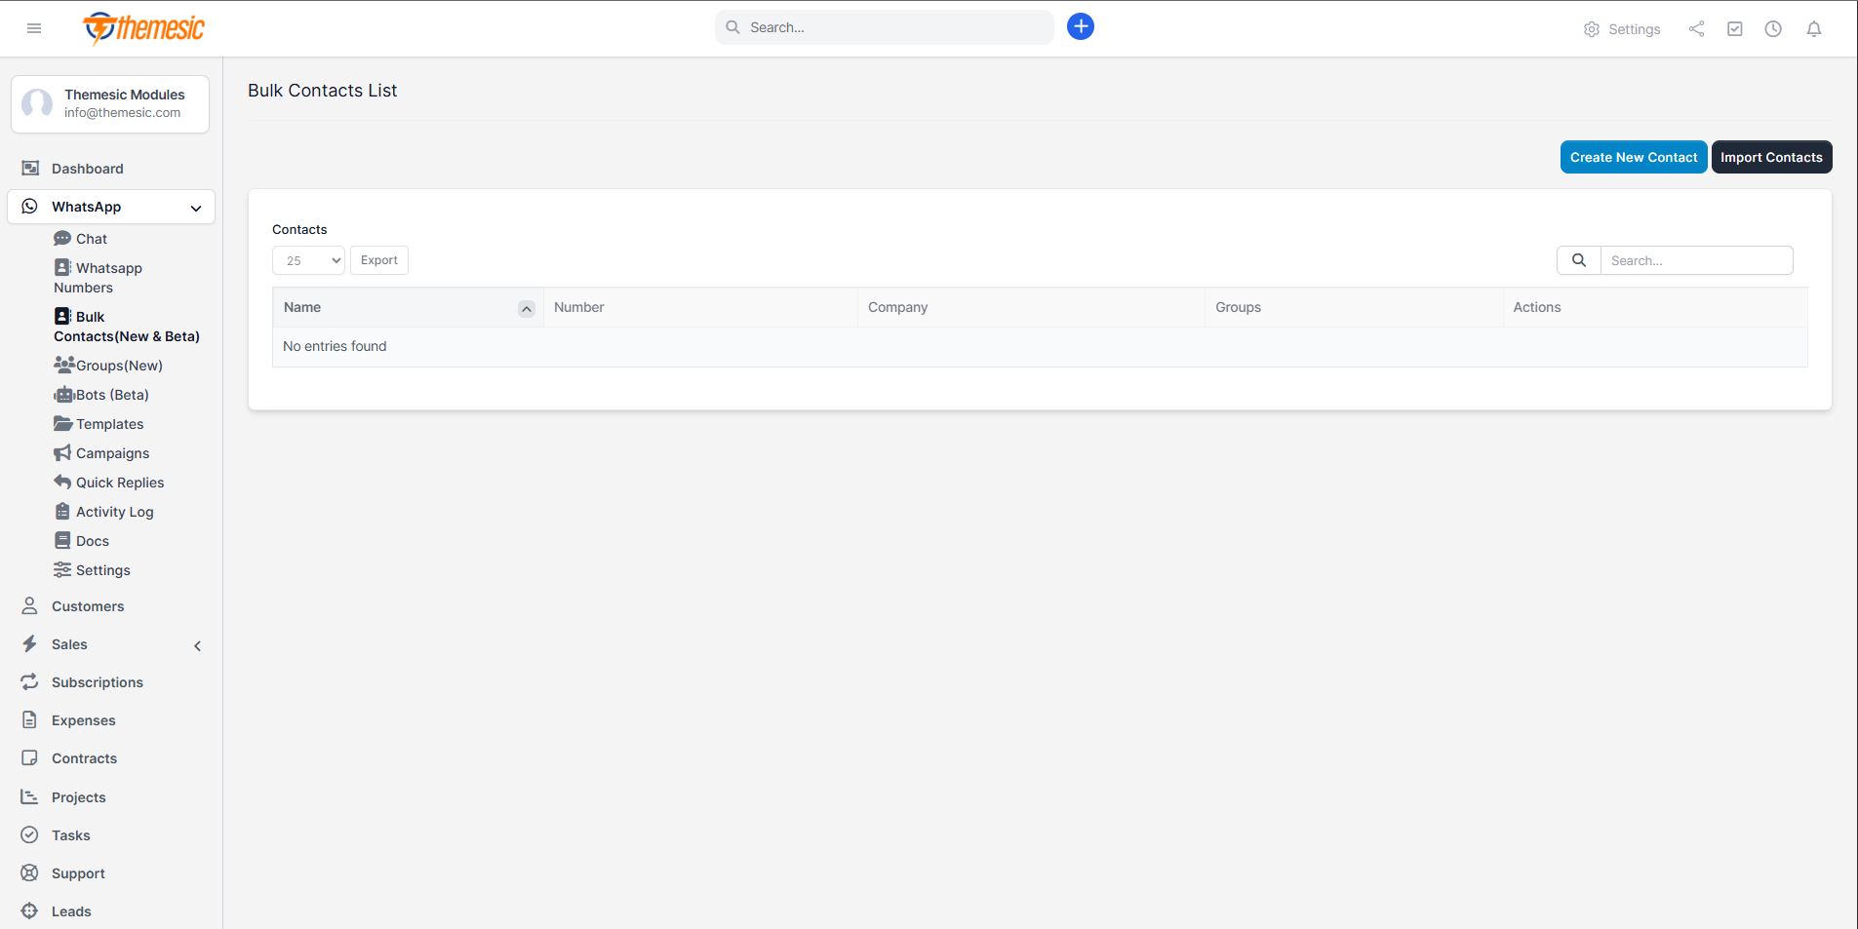
Task: Open the to-do checkbox icon in header
Action: pos(1734,29)
